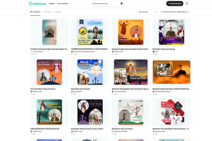Click Kalimantan Evangelical Church avatar icon
The height and width of the screenshot is (141, 212).
(72, 52)
